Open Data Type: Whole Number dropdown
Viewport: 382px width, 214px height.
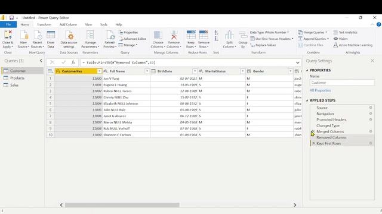coord(269,32)
